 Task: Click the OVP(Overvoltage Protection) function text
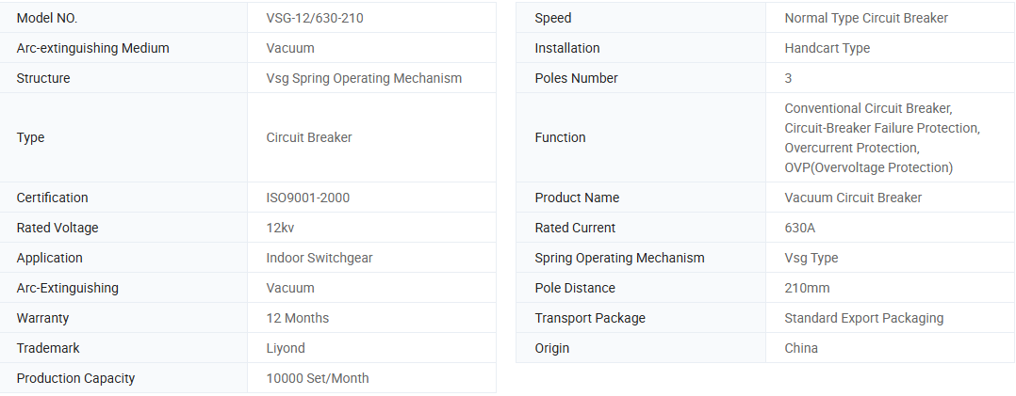pos(868,167)
